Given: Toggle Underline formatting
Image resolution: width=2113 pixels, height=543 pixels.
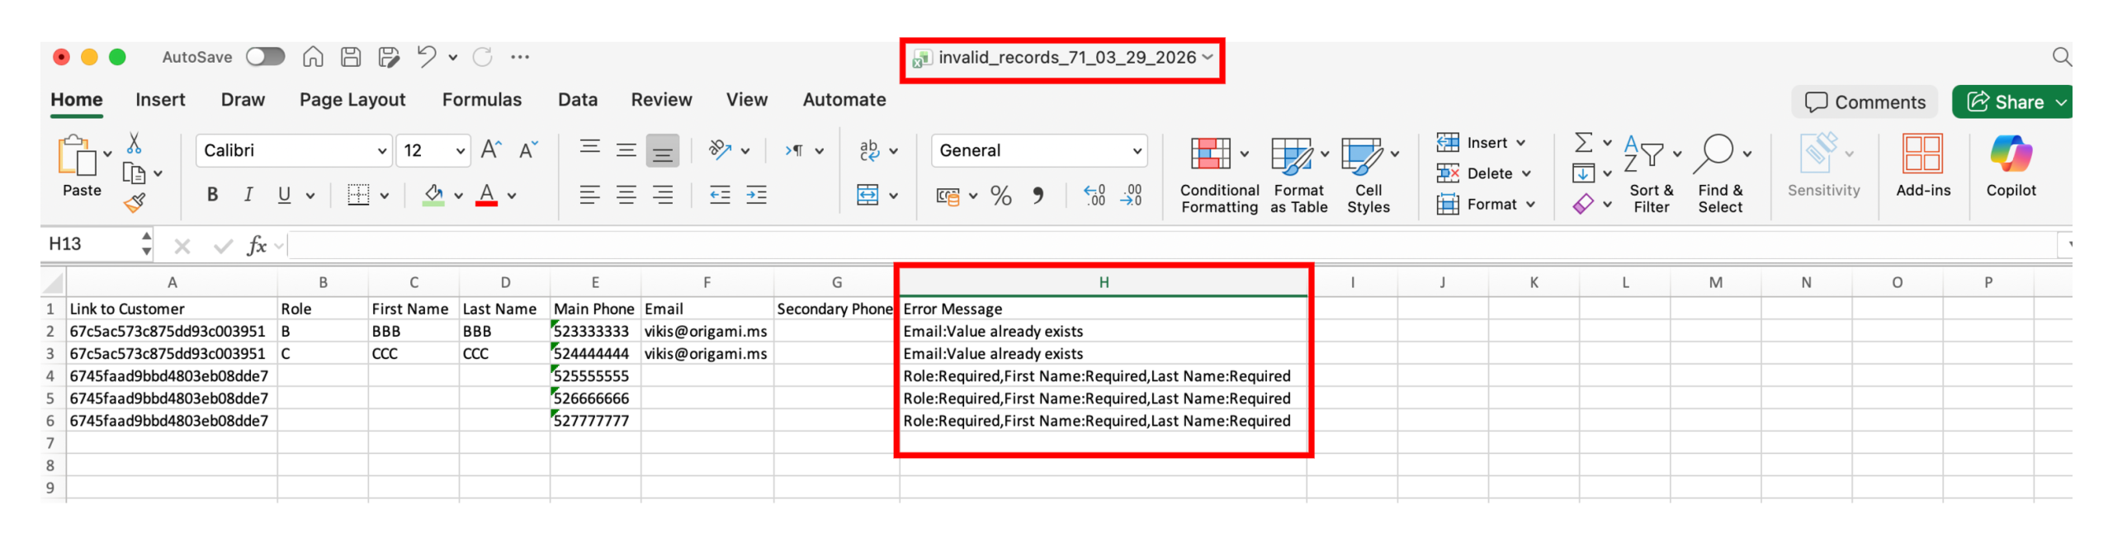Looking at the screenshot, I should pos(285,195).
